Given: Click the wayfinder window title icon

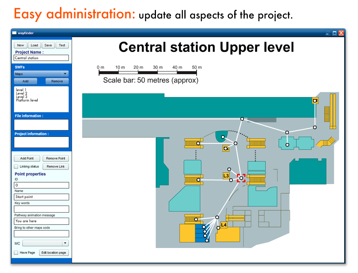Looking at the screenshot, I should [14, 33].
